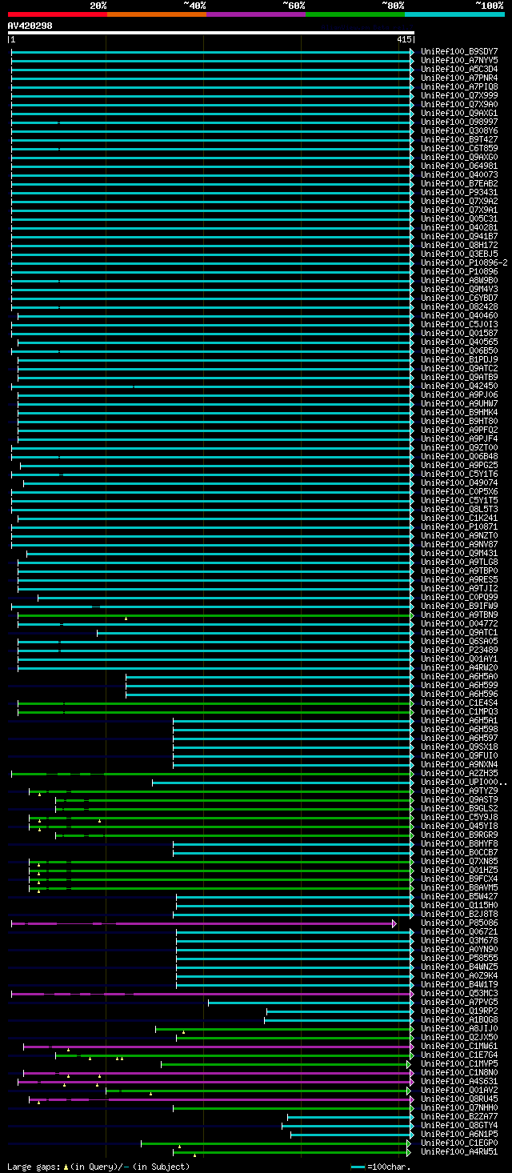512x1173 pixels.
Task: Open the UniRef100_B9SDY7 hit label
Action: 459,51
